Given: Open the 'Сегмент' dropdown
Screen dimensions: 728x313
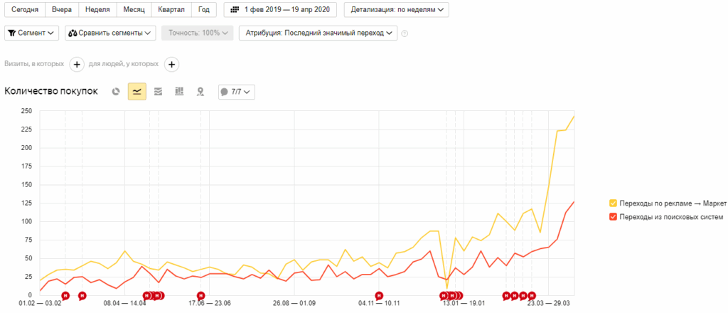Looking at the screenshot, I should pos(33,33).
